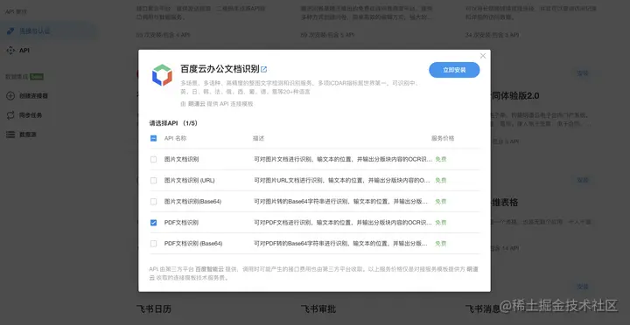Click the 飞书审批 card title in background
The image size is (630, 325).
[x=318, y=309]
